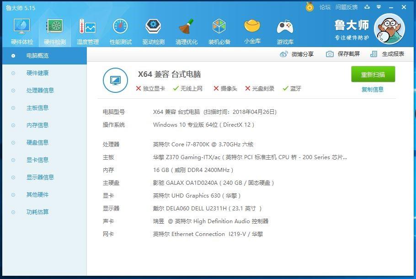Image resolution: width=416 pixels, height=279 pixels.
Task: Select 电脑概览 in sidebar
Action: (44, 56)
